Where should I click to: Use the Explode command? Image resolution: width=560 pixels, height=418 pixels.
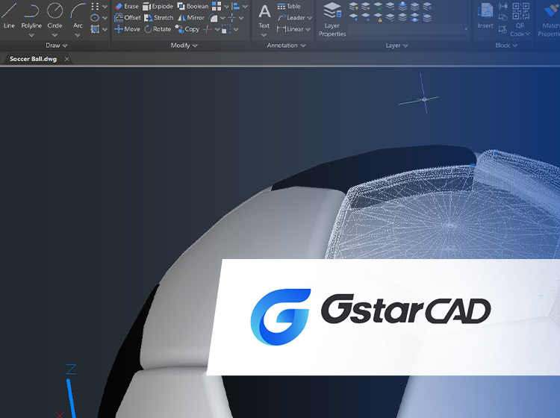pos(158,6)
